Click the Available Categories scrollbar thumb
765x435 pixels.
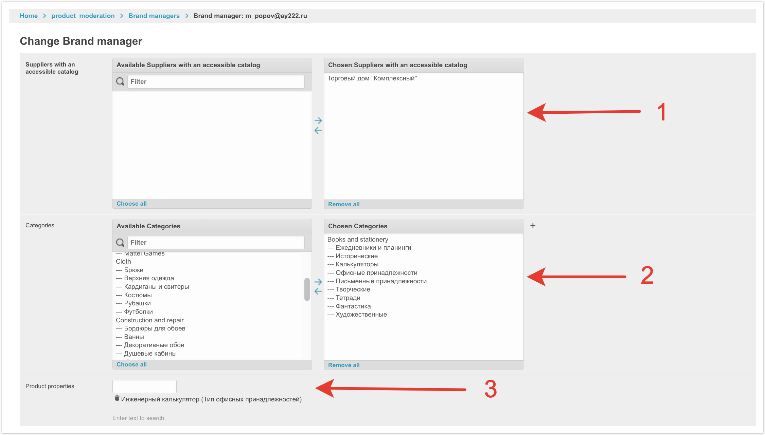pyautogui.click(x=307, y=289)
